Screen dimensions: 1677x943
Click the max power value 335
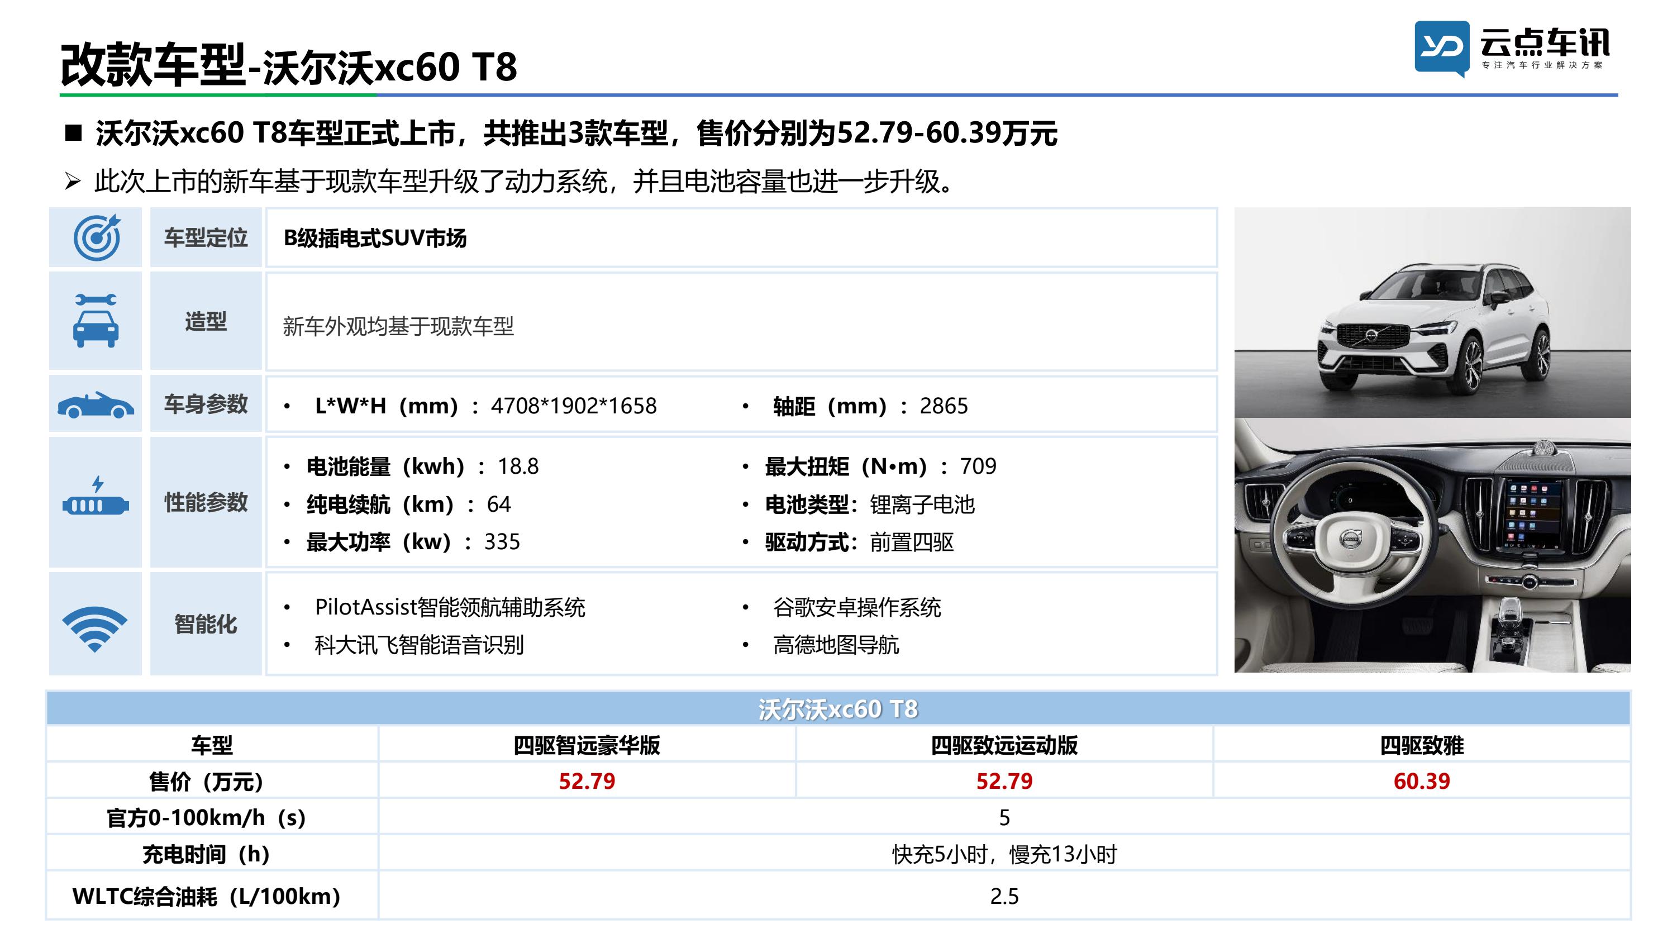point(502,542)
